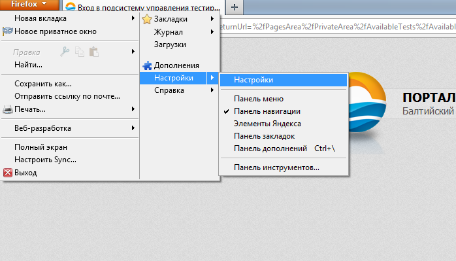Image resolution: width=456 pixels, height=261 pixels.
Task: Expand Новая вкладка submenu arrow
Action: click(x=133, y=18)
